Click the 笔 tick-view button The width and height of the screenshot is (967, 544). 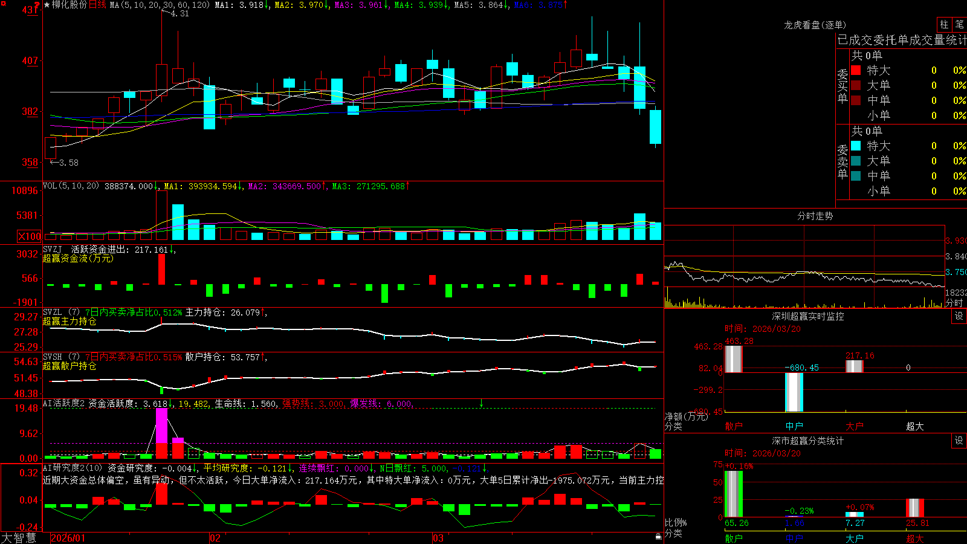tap(959, 24)
